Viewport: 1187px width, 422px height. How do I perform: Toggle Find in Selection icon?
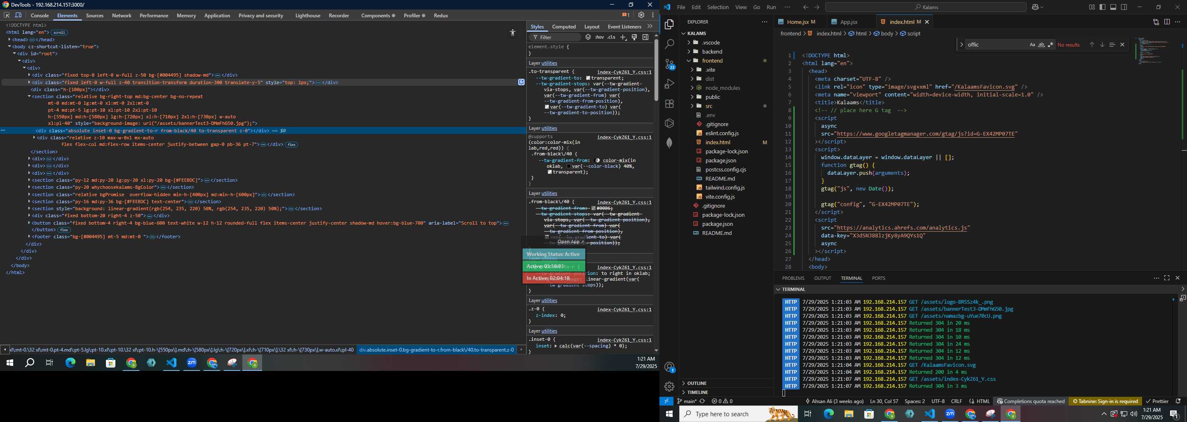1112,45
